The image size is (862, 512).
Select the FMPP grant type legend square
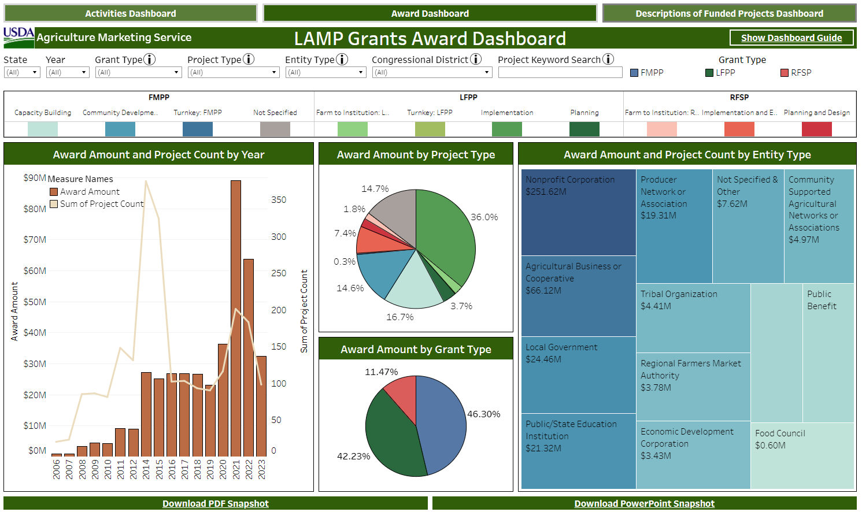coord(634,73)
